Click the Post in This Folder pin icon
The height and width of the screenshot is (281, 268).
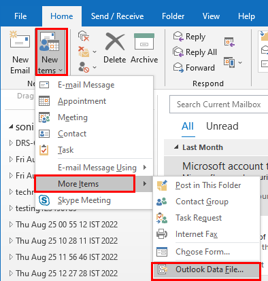click(x=162, y=185)
